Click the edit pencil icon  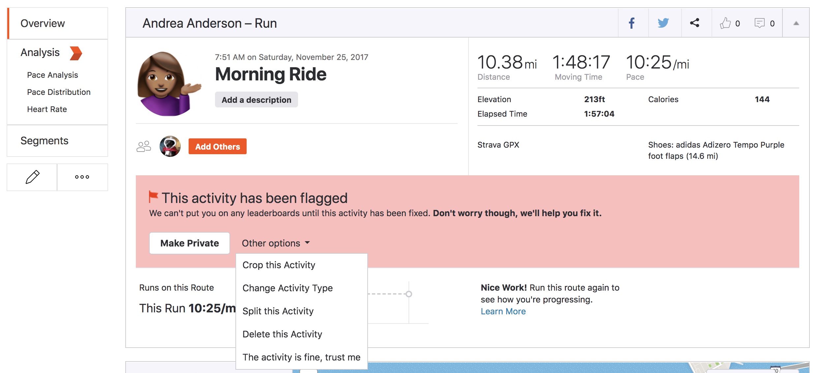(x=33, y=177)
